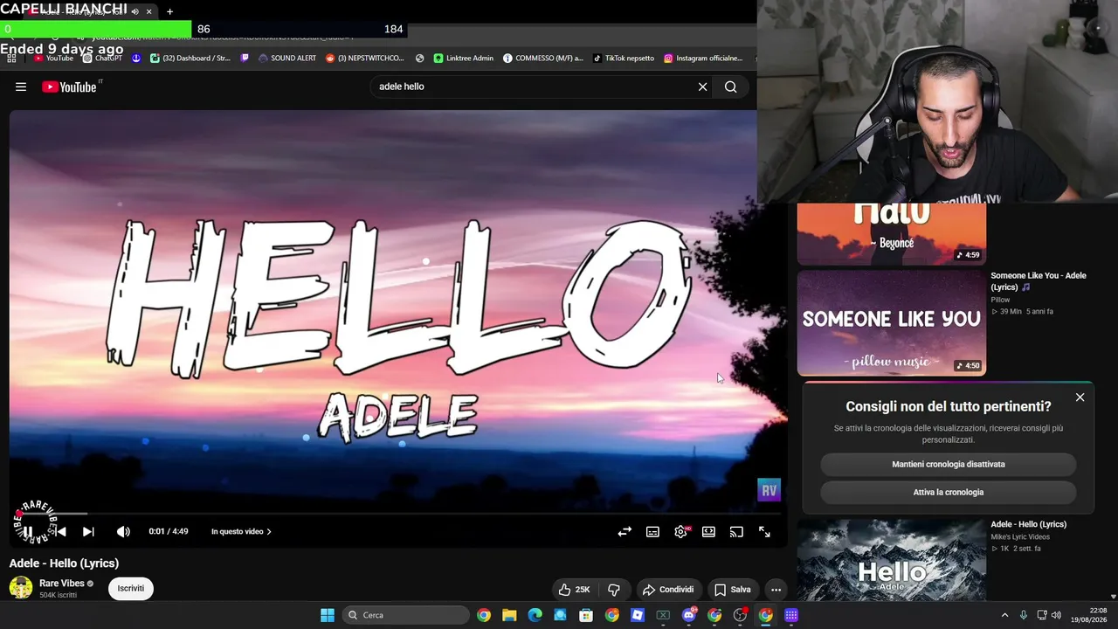This screenshot has height=629, width=1118.
Task: Open Discord from the taskbar
Action: coord(689,615)
